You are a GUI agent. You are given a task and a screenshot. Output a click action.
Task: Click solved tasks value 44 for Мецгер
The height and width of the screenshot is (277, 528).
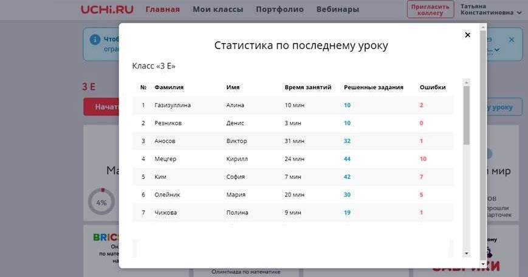coord(347,159)
